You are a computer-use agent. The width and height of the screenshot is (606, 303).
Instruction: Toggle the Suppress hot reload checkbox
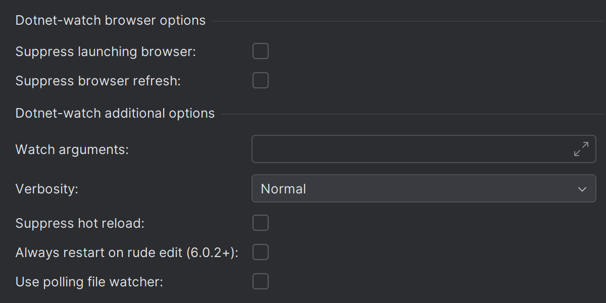pyautogui.click(x=261, y=223)
